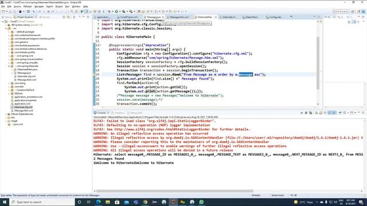Open the Run launch dropdown arrow

(119, 11)
